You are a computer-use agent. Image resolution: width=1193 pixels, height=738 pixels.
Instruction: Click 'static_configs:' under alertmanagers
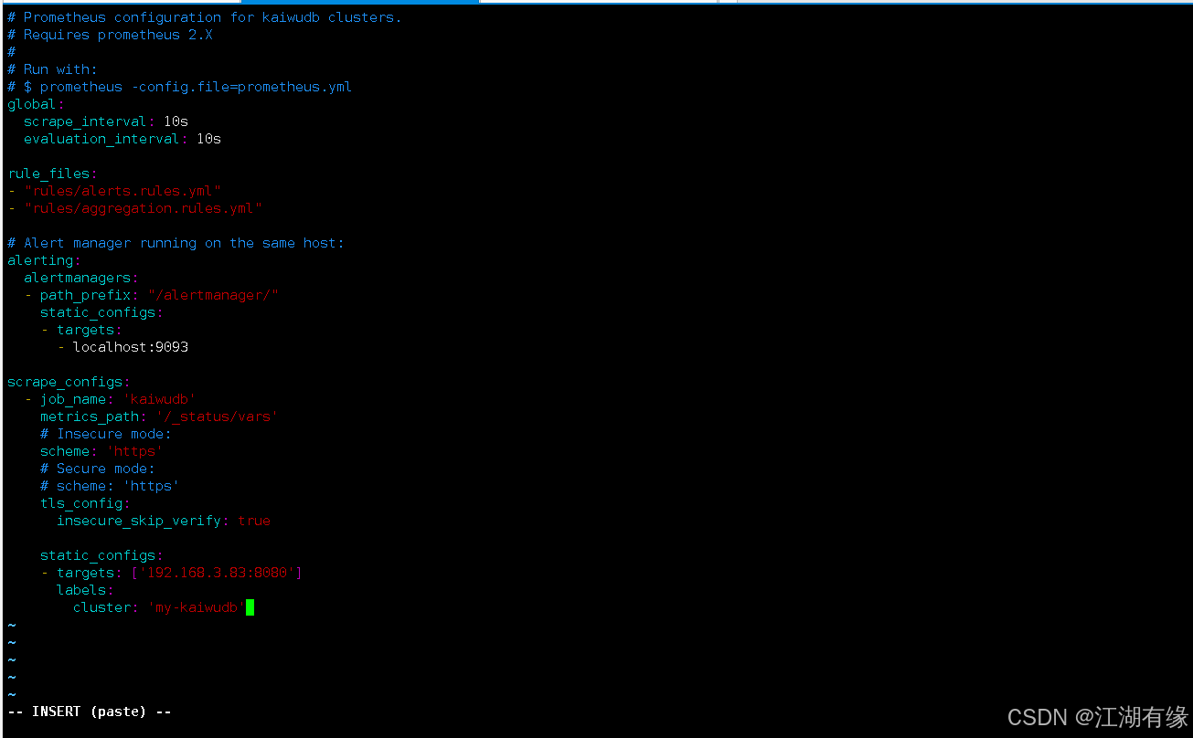101,312
